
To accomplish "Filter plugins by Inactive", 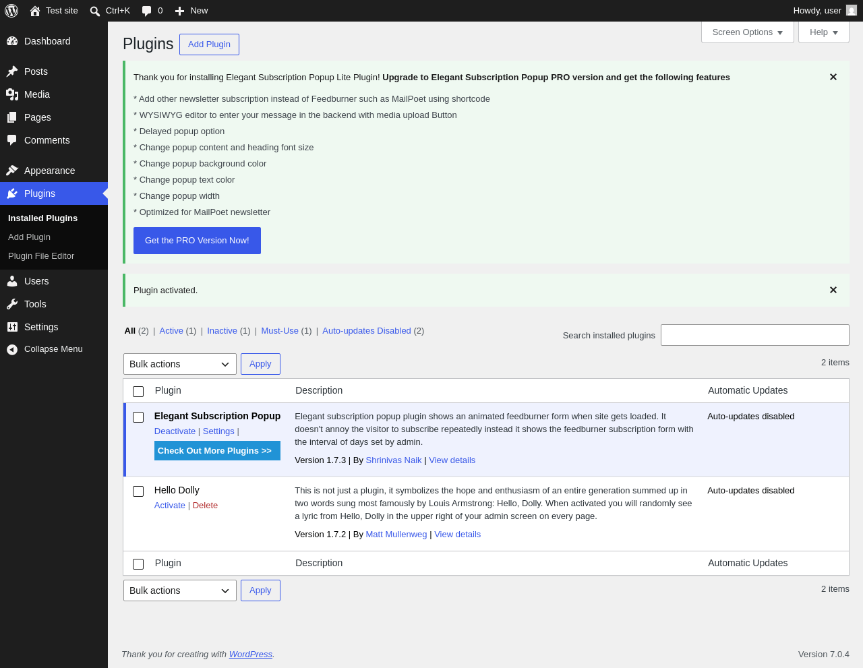I will pyautogui.click(x=222, y=331).
